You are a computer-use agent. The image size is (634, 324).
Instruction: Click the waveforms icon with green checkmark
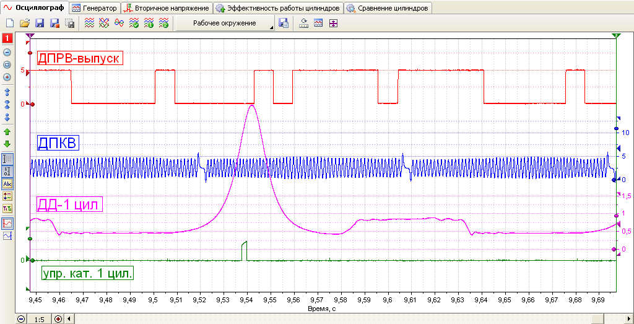pos(134,24)
